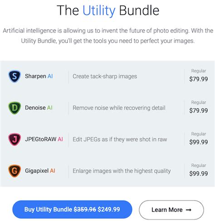Click the blue 'Utility' heading word

pos(99,10)
